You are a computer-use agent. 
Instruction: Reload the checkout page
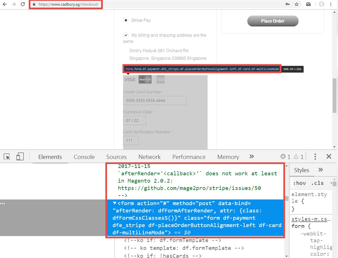point(23,5)
